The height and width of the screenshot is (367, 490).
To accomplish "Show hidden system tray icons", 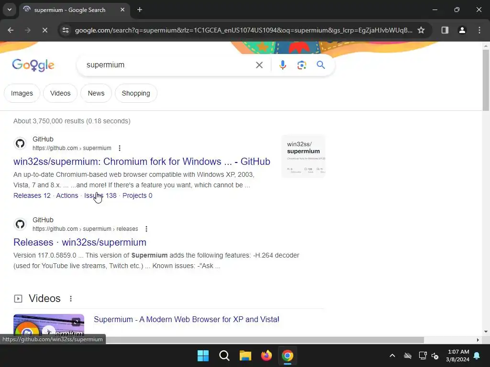I will (x=392, y=356).
